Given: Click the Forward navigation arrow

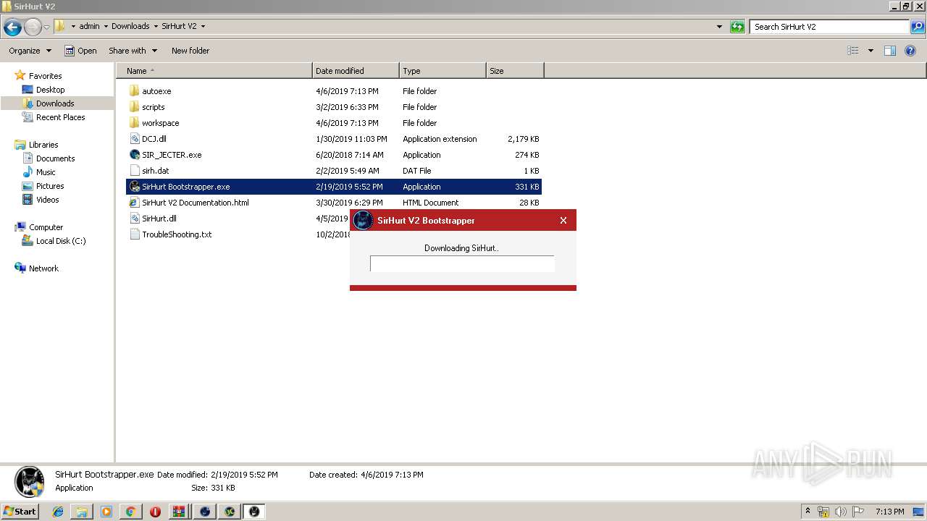Looking at the screenshot, I should [33, 27].
